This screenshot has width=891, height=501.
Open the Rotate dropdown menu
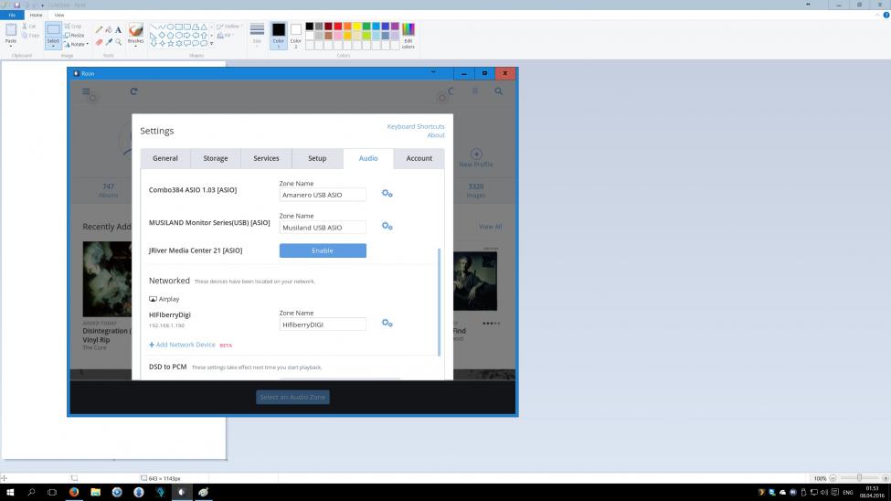(x=77, y=45)
